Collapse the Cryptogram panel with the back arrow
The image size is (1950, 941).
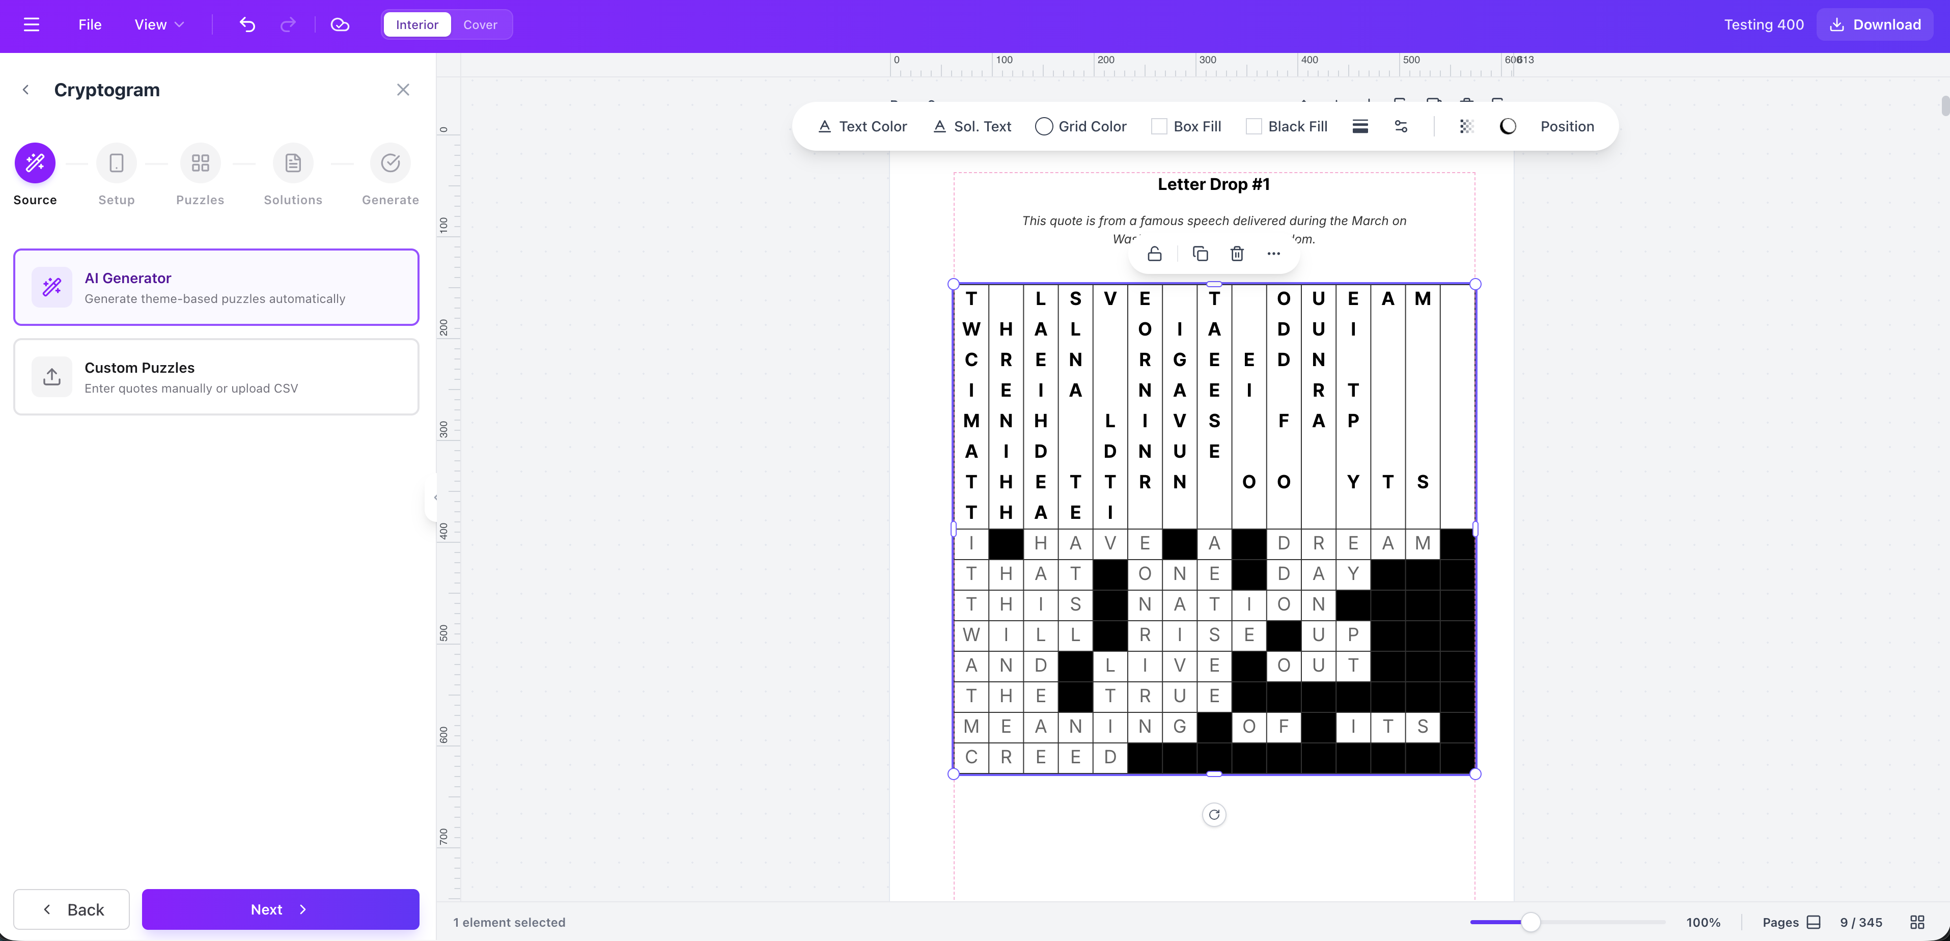[x=26, y=89]
